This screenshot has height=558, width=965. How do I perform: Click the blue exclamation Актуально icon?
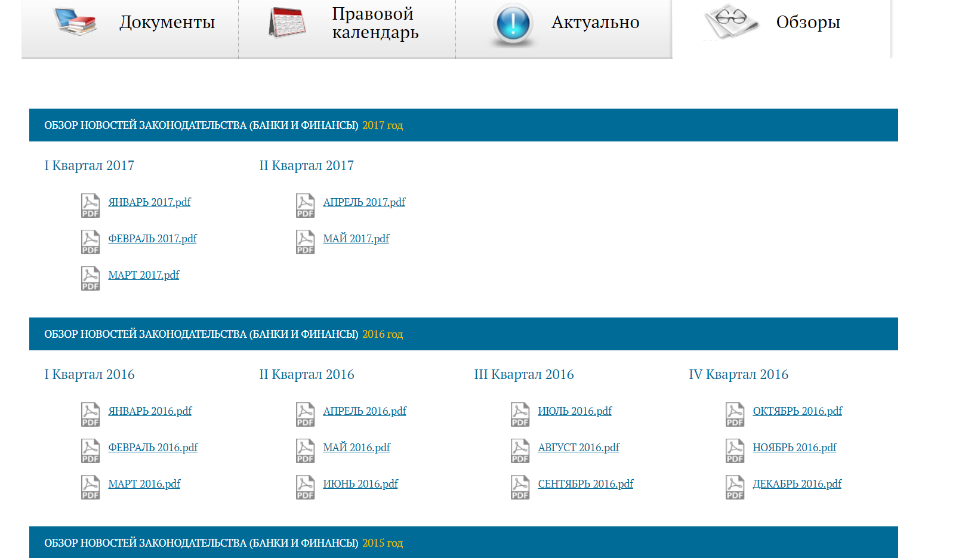pyautogui.click(x=513, y=24)
